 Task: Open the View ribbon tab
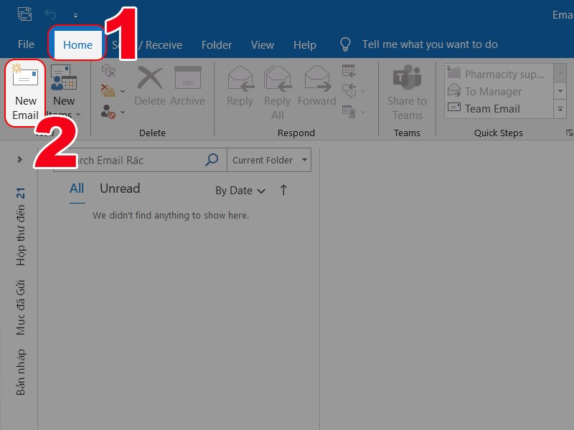(x=262, y=44)
